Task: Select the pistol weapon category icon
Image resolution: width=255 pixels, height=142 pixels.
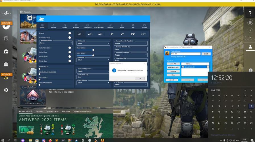Action: click(x=112, y=34)
